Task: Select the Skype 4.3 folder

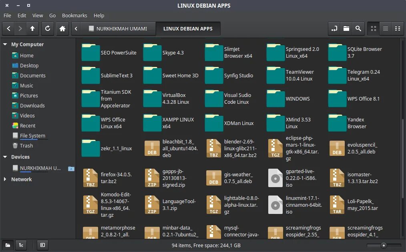Action: point(164,52)
